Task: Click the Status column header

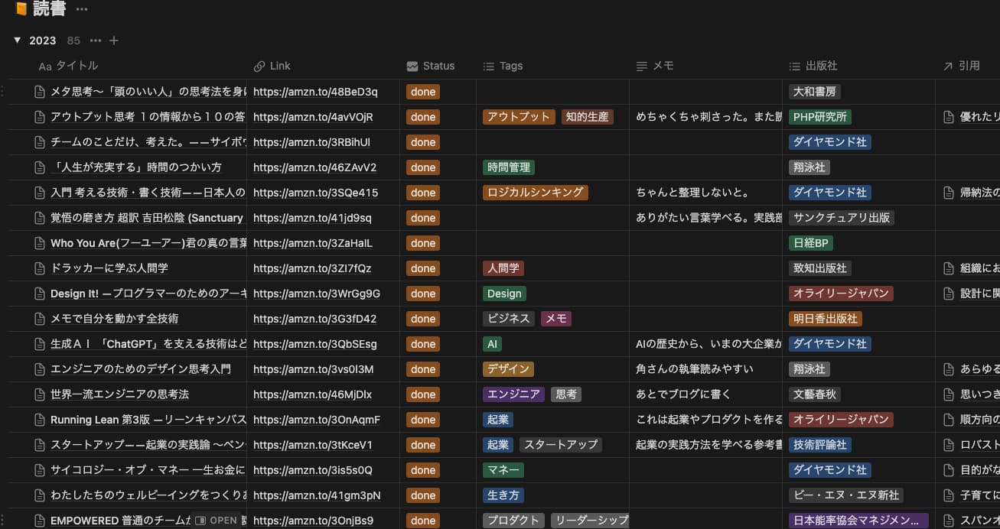Action: coord(438,66)
